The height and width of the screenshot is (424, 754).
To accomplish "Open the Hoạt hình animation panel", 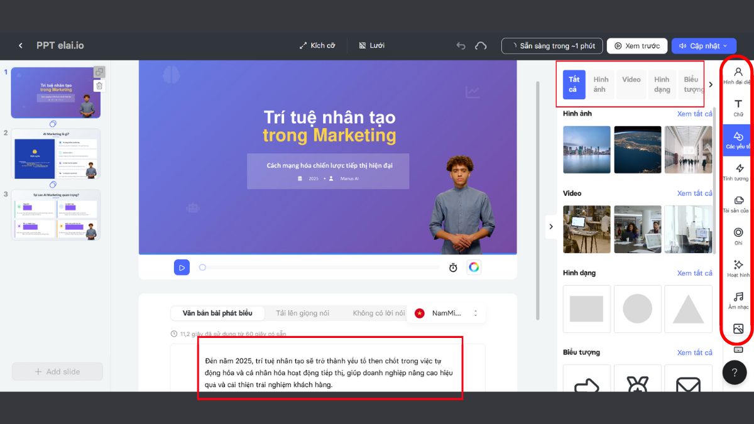I will 738,268.
